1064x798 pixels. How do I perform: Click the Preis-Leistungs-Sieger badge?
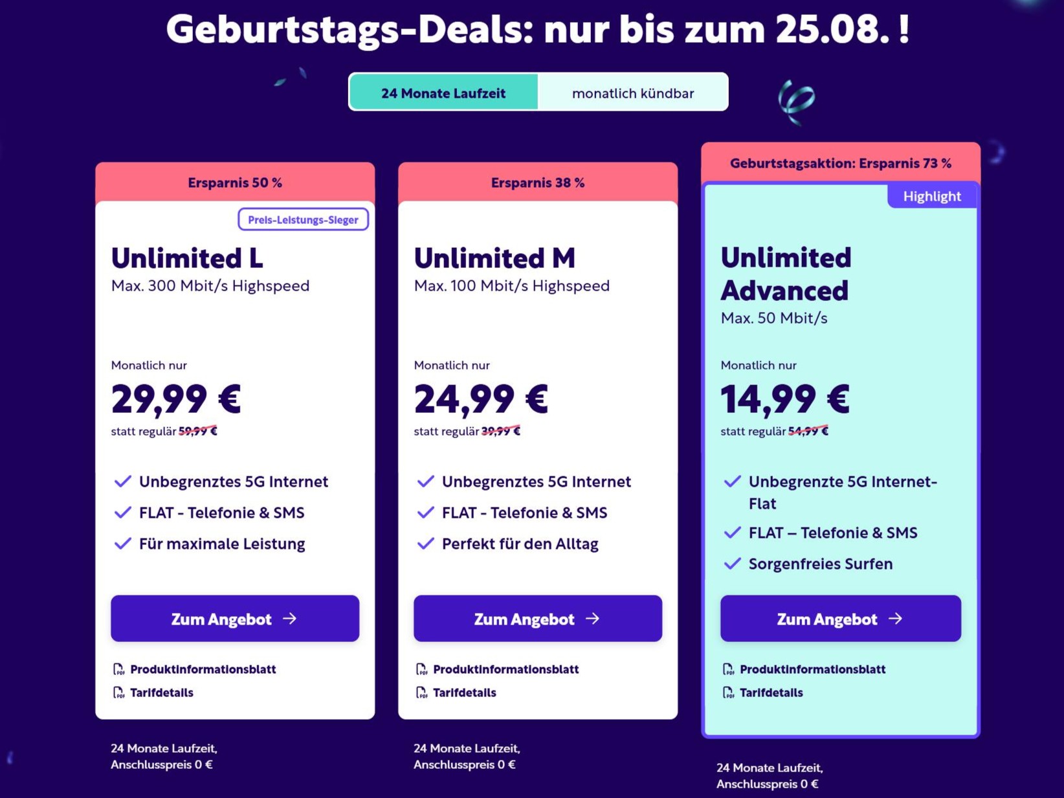click(304, 219)
